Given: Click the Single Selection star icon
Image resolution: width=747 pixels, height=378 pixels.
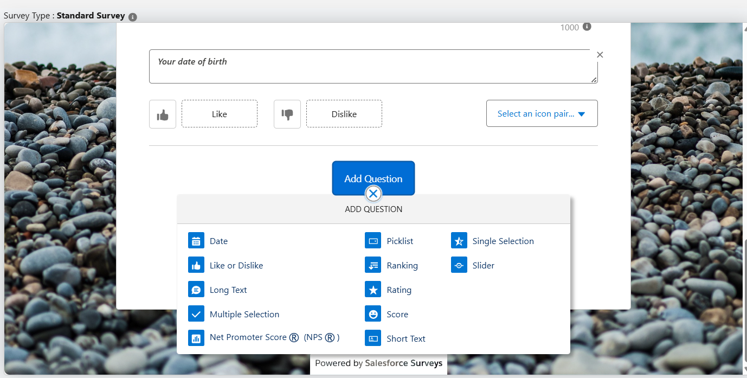Looking at the screenshot, I should [x=459, y=240].
